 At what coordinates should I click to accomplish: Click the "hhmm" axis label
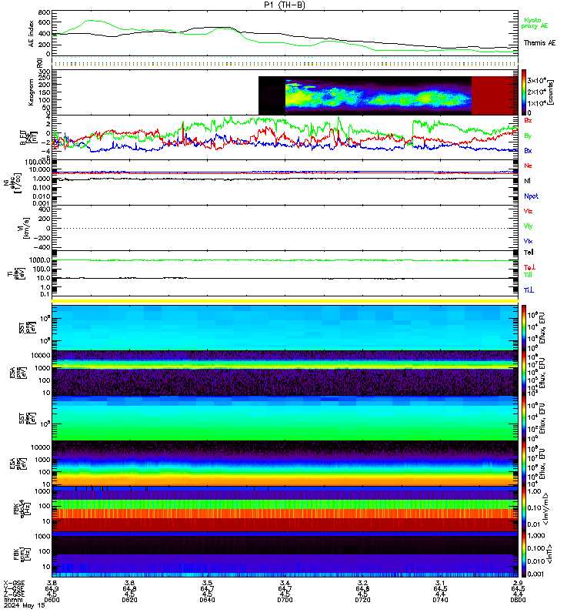(x=12, y=600)
